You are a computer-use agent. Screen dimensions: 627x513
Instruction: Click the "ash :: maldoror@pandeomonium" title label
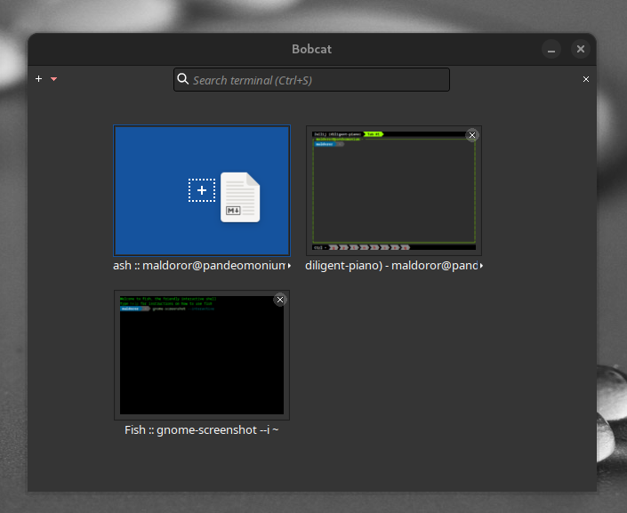tap(197, 265)
